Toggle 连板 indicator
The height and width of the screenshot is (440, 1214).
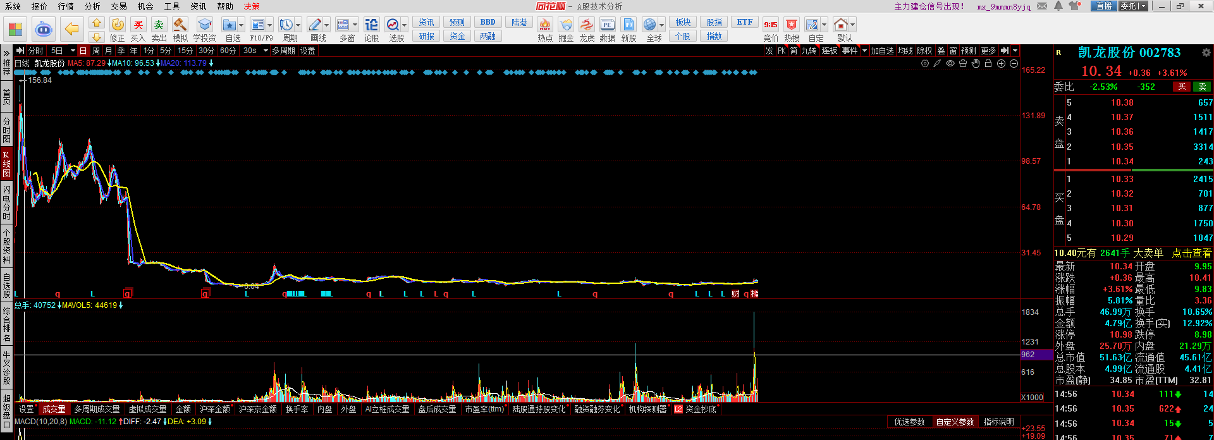pos(830,51)
